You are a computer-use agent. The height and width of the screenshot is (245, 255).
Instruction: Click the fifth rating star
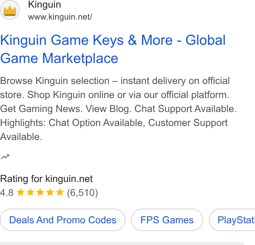point(60,192)
